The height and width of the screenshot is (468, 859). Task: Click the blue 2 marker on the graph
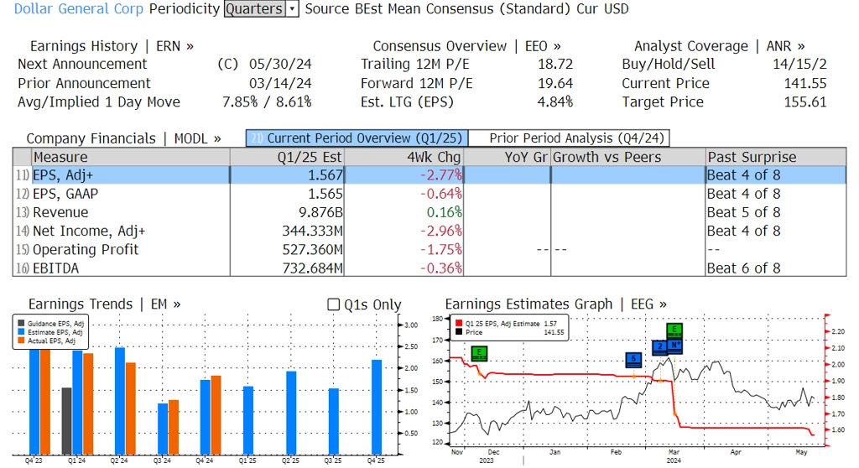click(659, 347)
